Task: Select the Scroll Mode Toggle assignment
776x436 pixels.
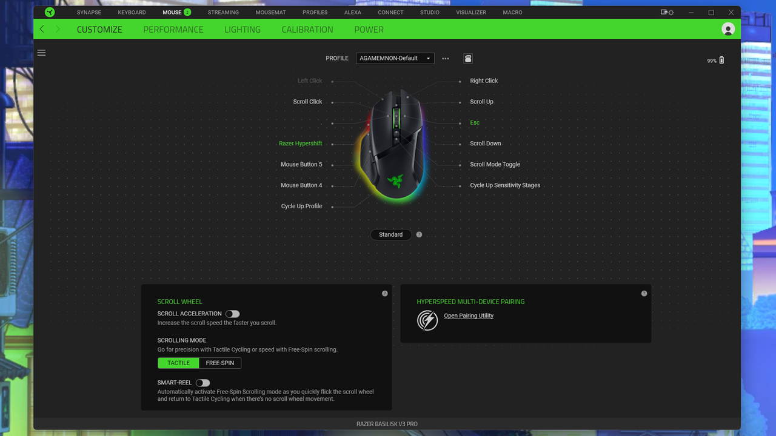Action: pyautogui.click(x=495, y=164)
